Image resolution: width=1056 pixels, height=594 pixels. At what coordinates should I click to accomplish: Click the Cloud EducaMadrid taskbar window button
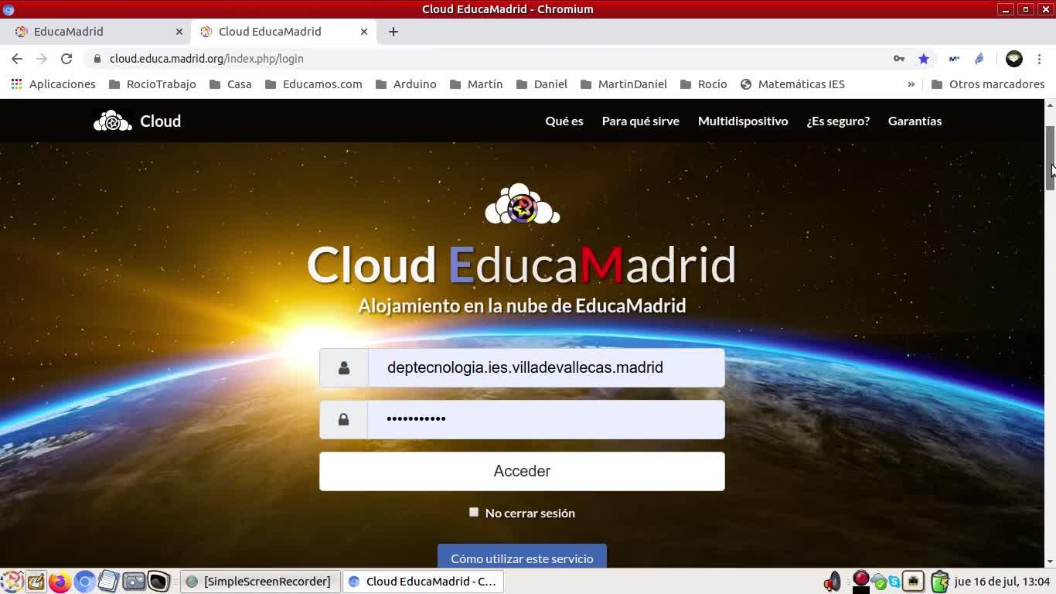[423, 582]
